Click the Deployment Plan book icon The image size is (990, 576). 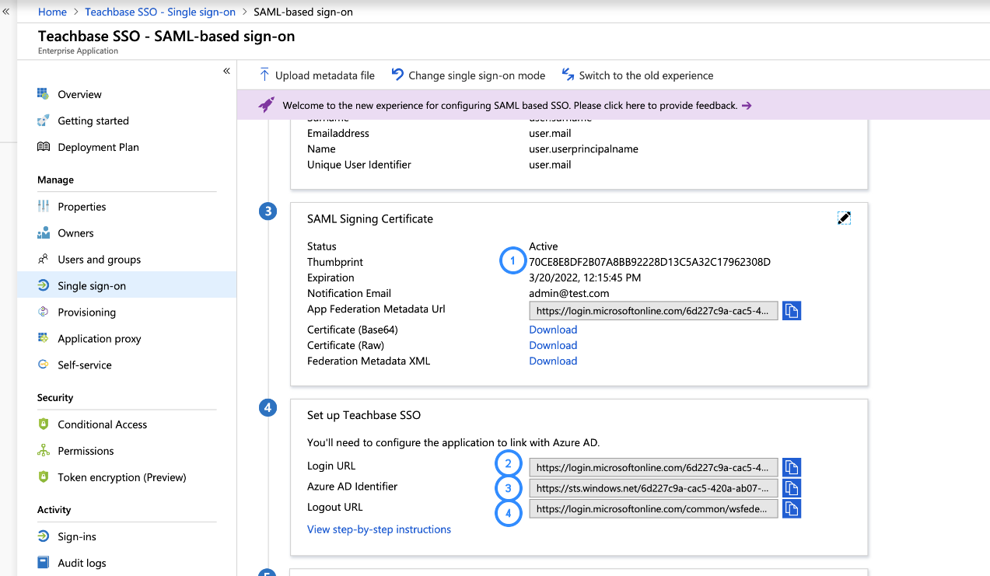coord(43,147)
